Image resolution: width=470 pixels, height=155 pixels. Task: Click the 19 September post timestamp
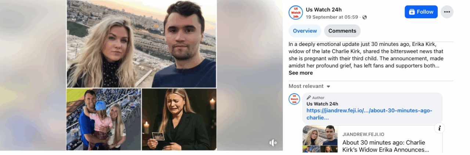click(332, 17)
